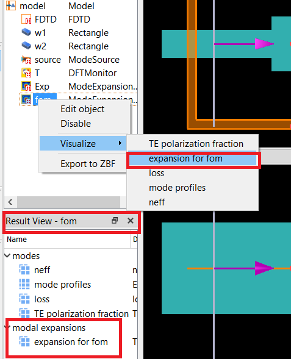Click the tree scrollbar left arrow
The height and width of the screenshot is (359, 291).
click(x=10, y=202)
